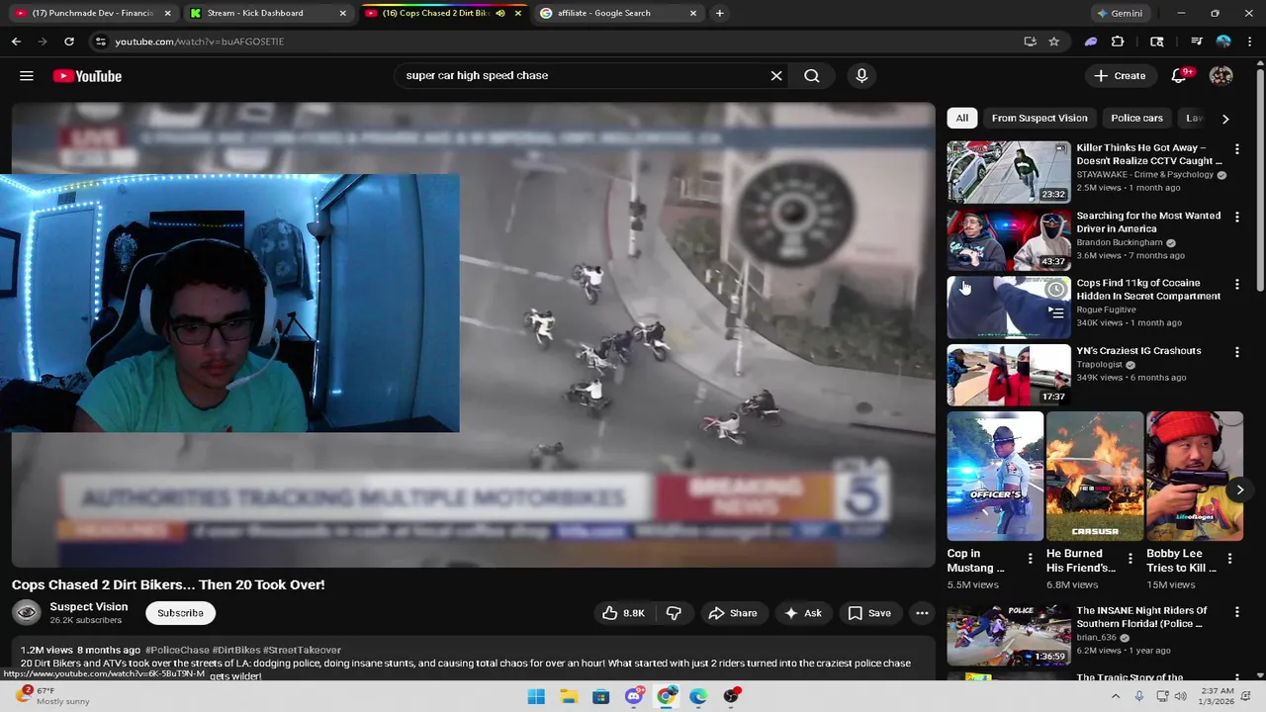Open Windows Start menu
This screenshot has width=1266, height=712.
click(x=536, y=697)
